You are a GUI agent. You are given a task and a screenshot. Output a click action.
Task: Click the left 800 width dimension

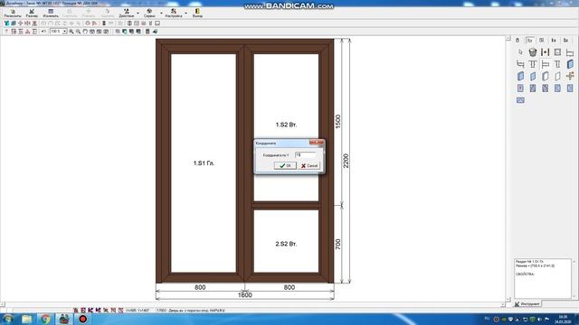(200, 287)
